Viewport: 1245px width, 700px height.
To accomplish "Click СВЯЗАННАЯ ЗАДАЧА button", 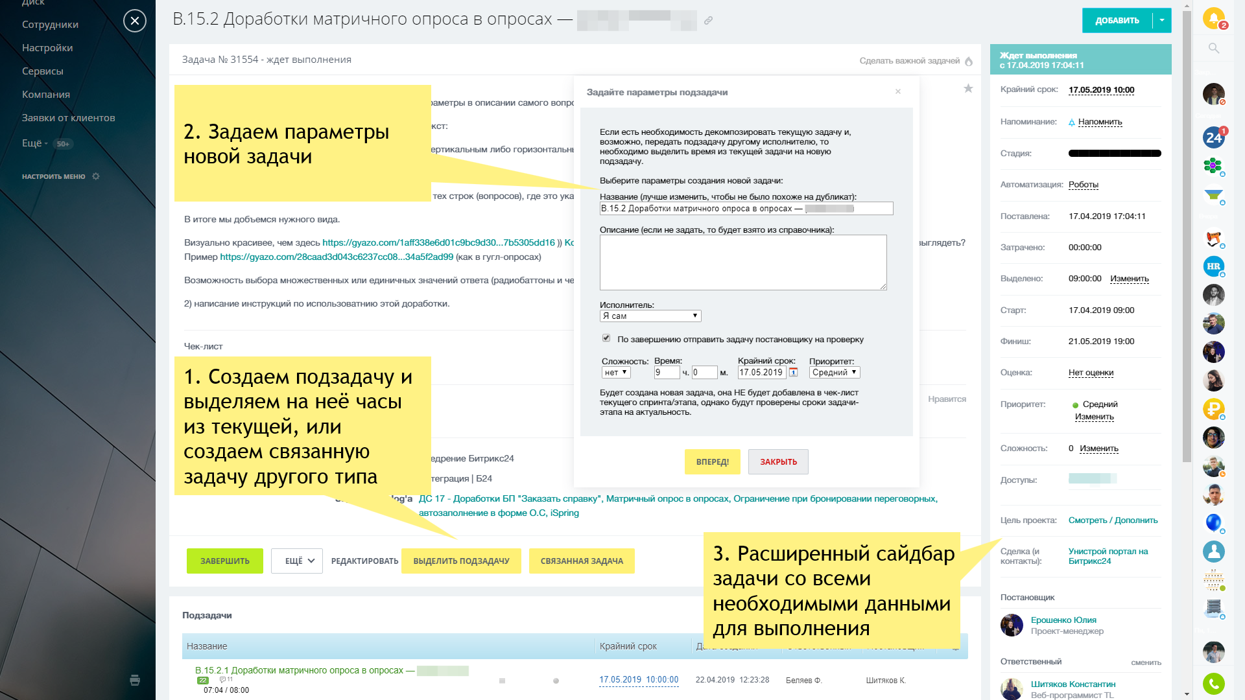I will (x=582, y=561).
